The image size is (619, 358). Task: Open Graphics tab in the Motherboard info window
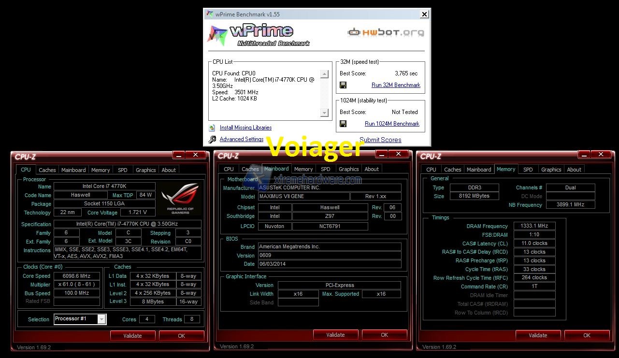pyautogui.click(x=348, y=169)
